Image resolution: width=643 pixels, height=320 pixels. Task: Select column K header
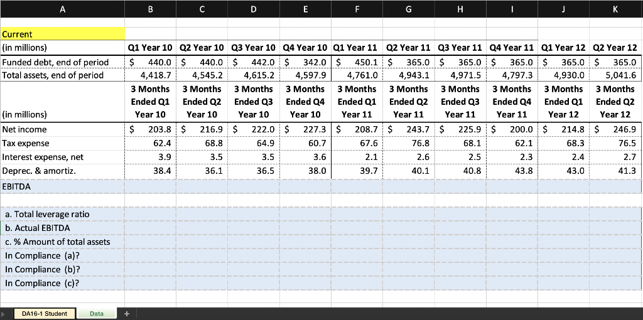616,9
